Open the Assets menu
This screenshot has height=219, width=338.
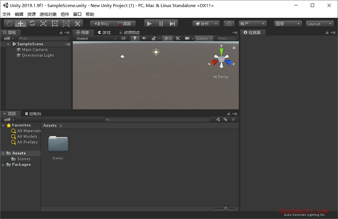point(31,14)
